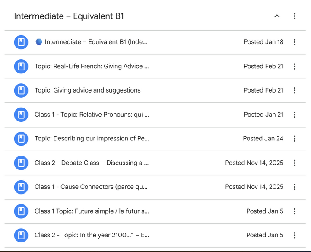Open three-dot menu for first Intermediate B1 material row
The image size is (311, 252).
(x=295, y=42)
